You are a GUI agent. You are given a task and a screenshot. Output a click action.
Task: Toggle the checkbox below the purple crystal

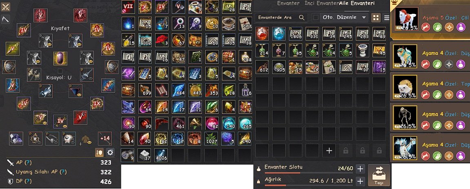point(60,71)
